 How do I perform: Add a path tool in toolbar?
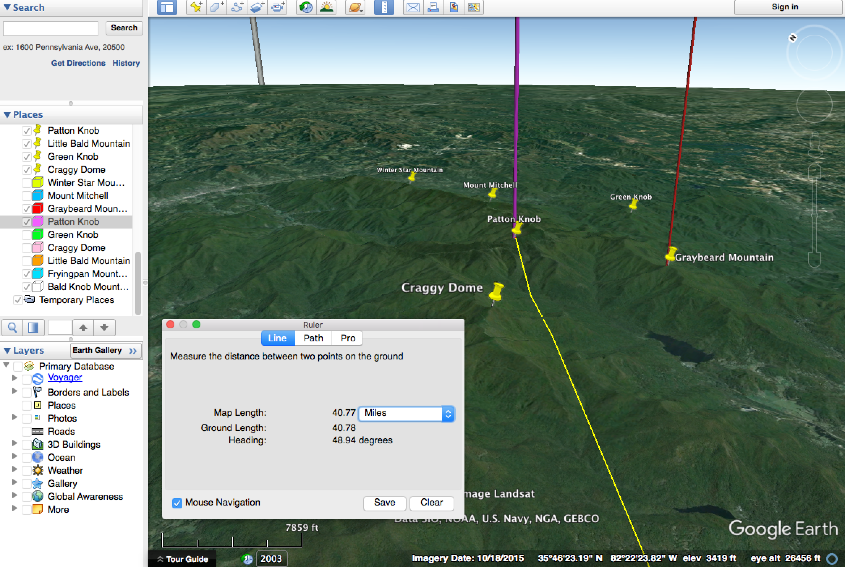(237, 7)
